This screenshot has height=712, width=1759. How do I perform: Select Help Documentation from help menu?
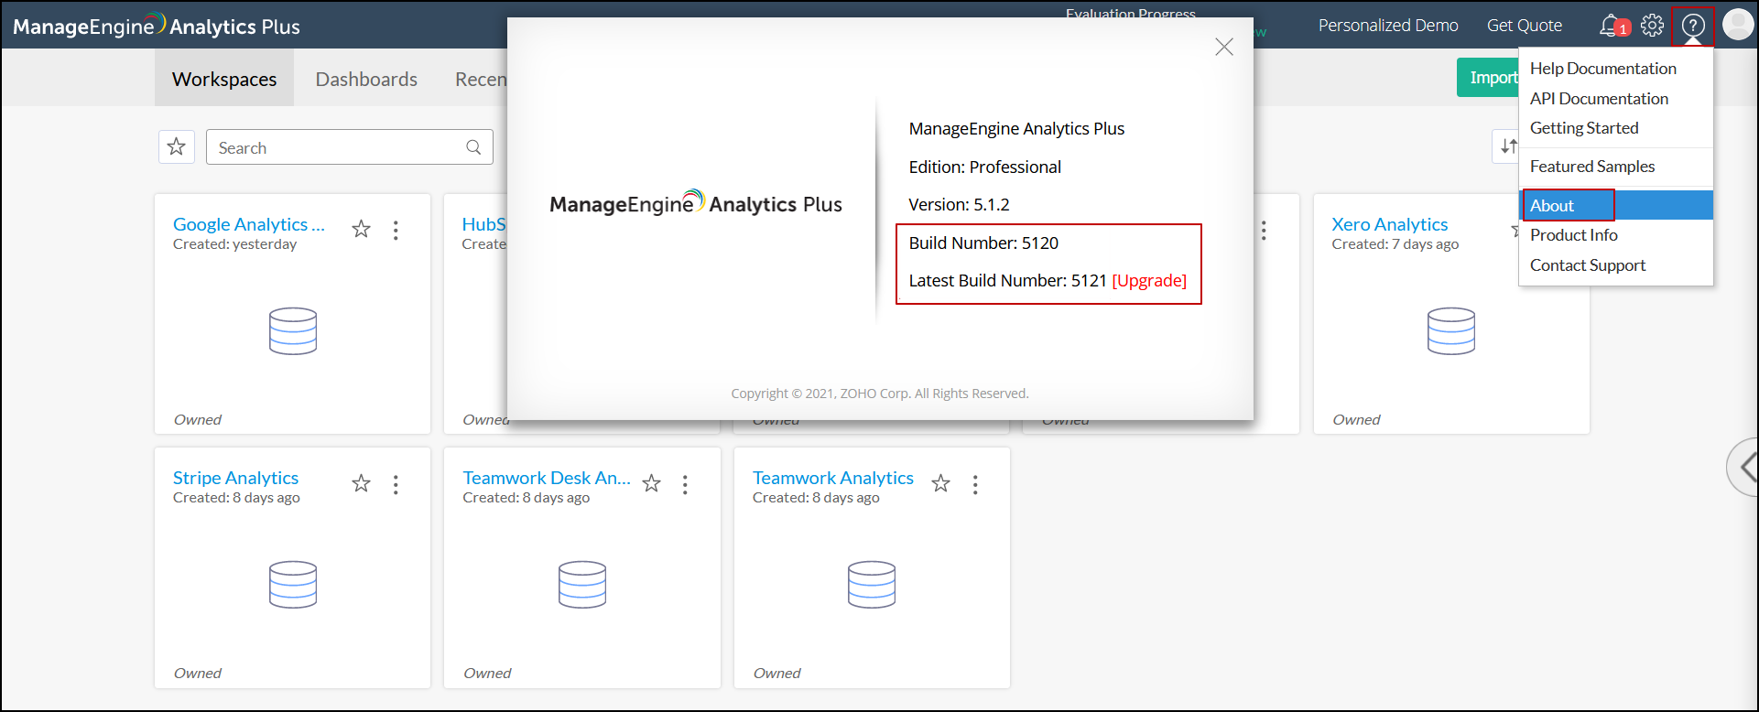[1603, 69]
